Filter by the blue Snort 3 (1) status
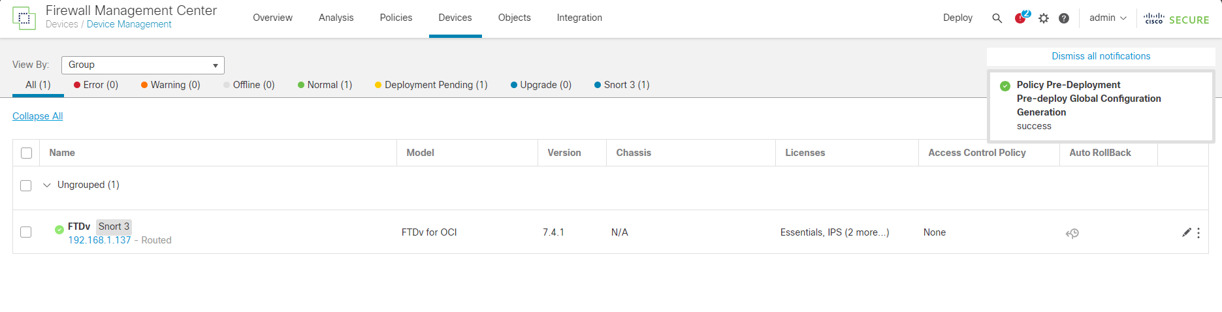Image resolution: width=1222 pixels, height=312 pixels. point(622,85)
